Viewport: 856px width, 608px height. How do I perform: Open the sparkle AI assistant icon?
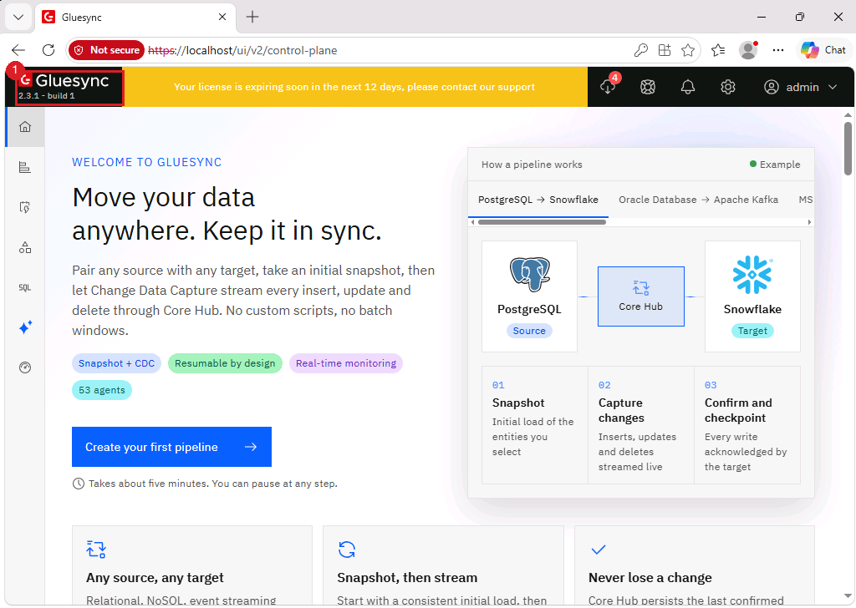click(25, 327)
